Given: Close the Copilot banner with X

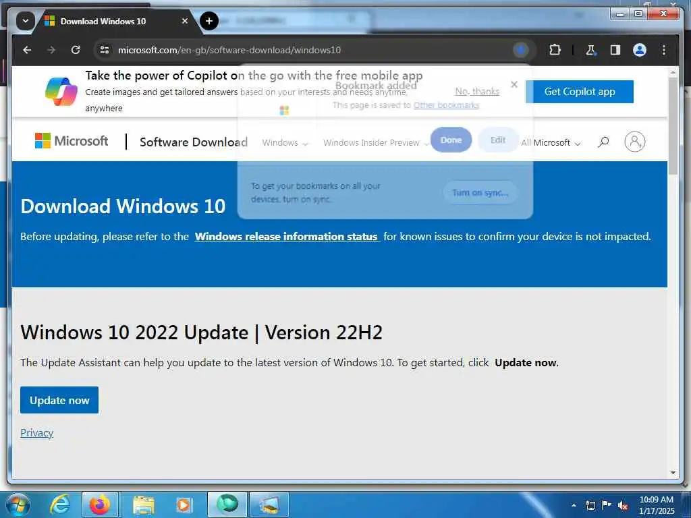Looking at the screenshot, I should (514, 84).
